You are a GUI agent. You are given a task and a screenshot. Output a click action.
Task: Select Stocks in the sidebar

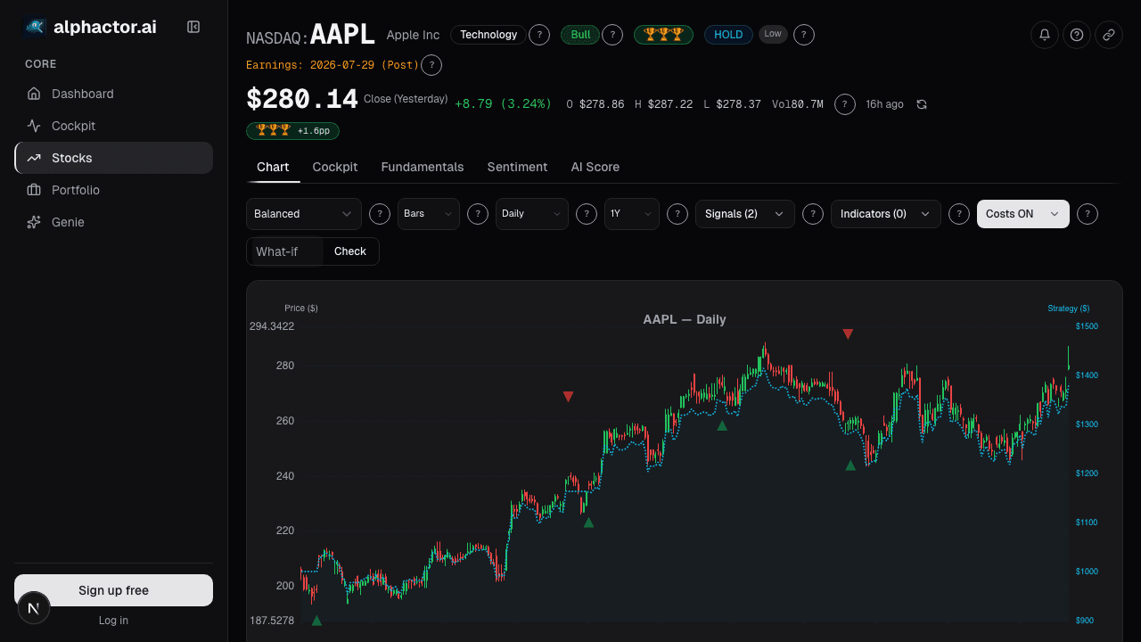113,158
